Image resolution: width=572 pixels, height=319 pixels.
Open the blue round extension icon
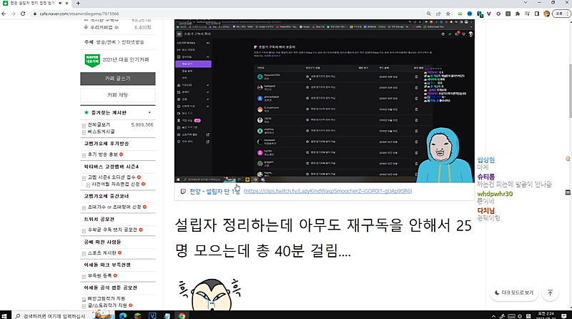(x=470, y=14)
